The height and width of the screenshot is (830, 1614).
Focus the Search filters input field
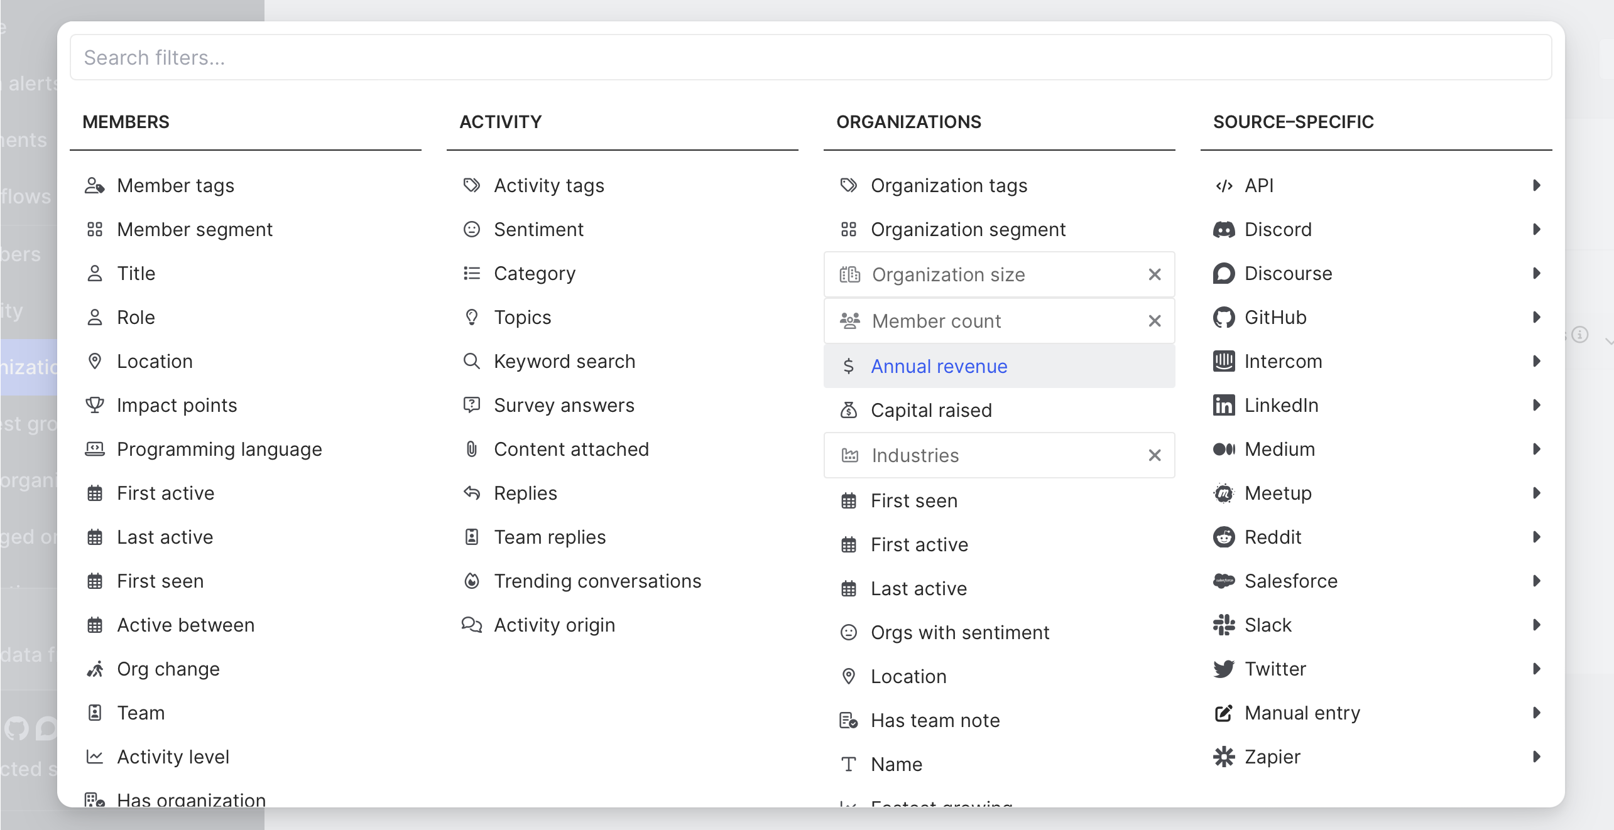point(810,58)
